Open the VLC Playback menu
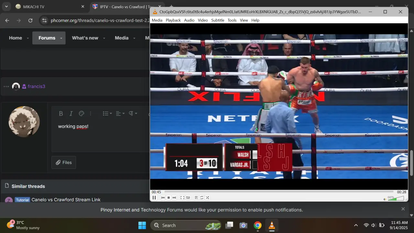This screenshot has height=233, width=414. (173, 20)
